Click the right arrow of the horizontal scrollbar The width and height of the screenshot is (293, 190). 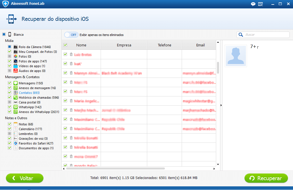214,169
